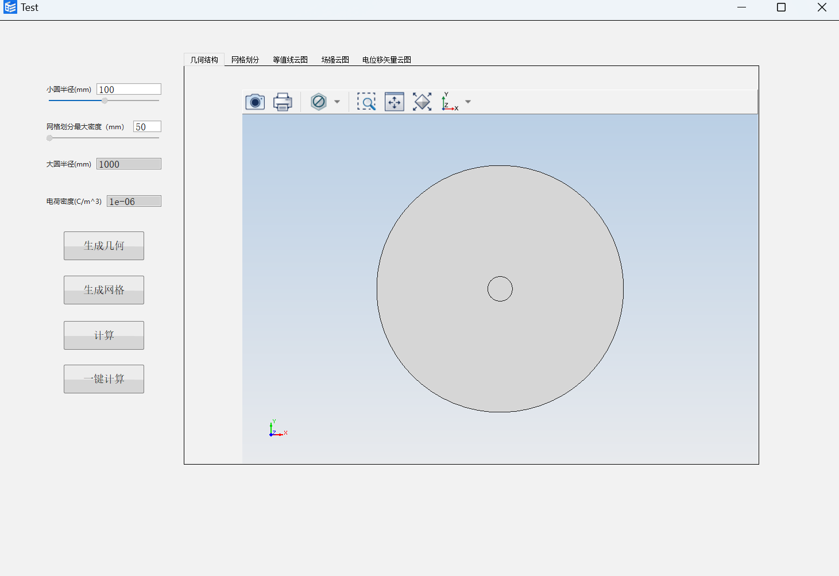Click the 网格划分最大密度 slider handle
Screen dimensions: 839x576
pyautogui.click(x=49, y=138)
